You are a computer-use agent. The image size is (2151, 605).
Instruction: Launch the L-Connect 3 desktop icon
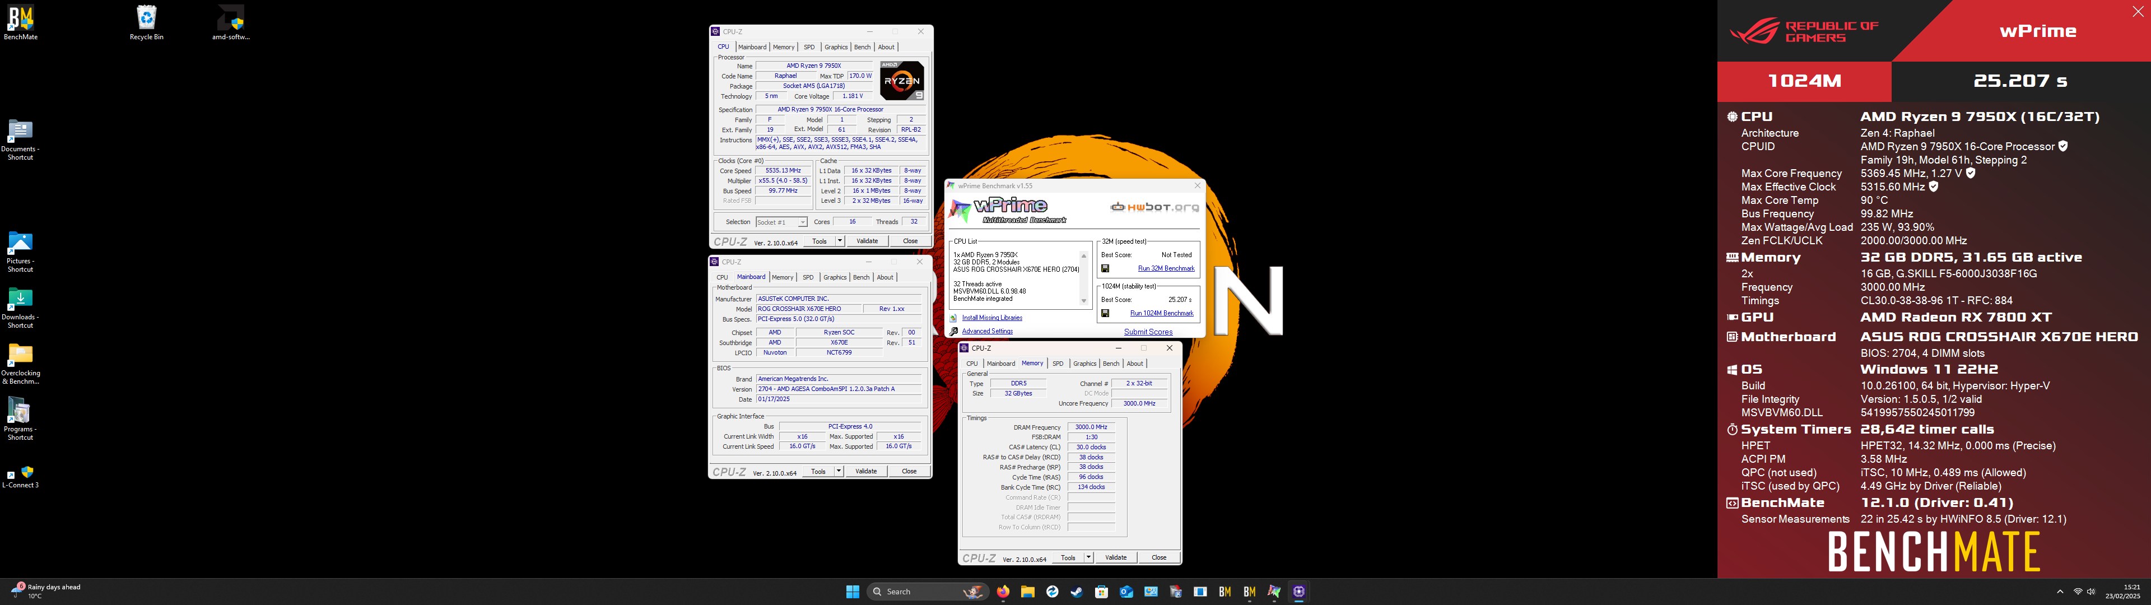pos(20,476)
